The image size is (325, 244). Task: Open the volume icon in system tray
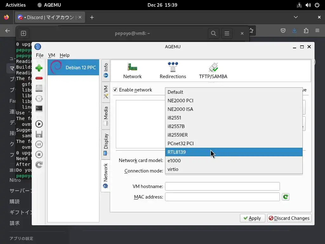tap(308, 5)
